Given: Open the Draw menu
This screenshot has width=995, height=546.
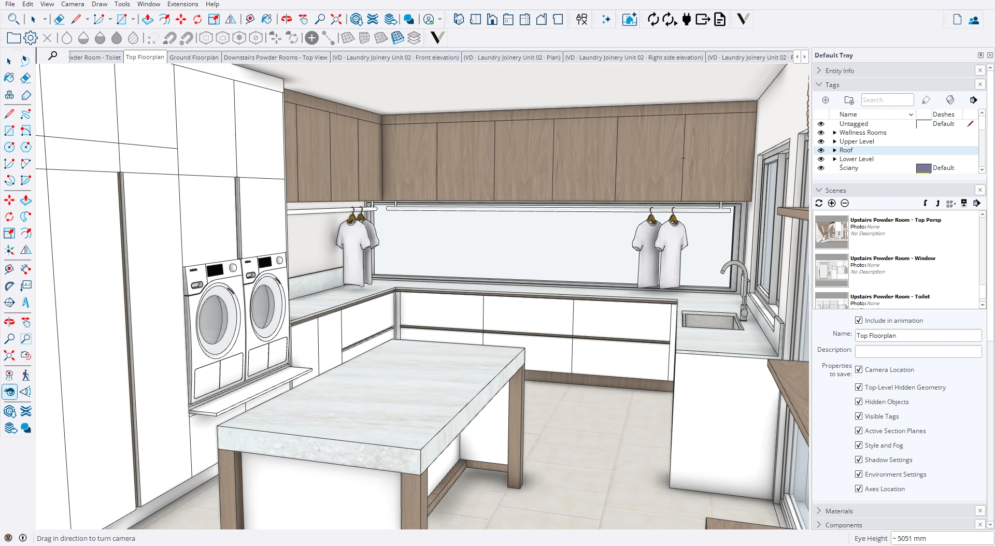Looking at the screenshot, I should pyautogui.click(x=99, y=4).
